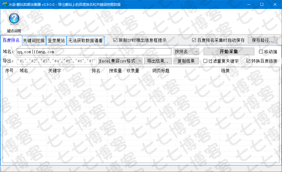This screenshot has width=282, height=172.
Task: Select the 登录爱站 tab
Action: click(x=56, y=40)
